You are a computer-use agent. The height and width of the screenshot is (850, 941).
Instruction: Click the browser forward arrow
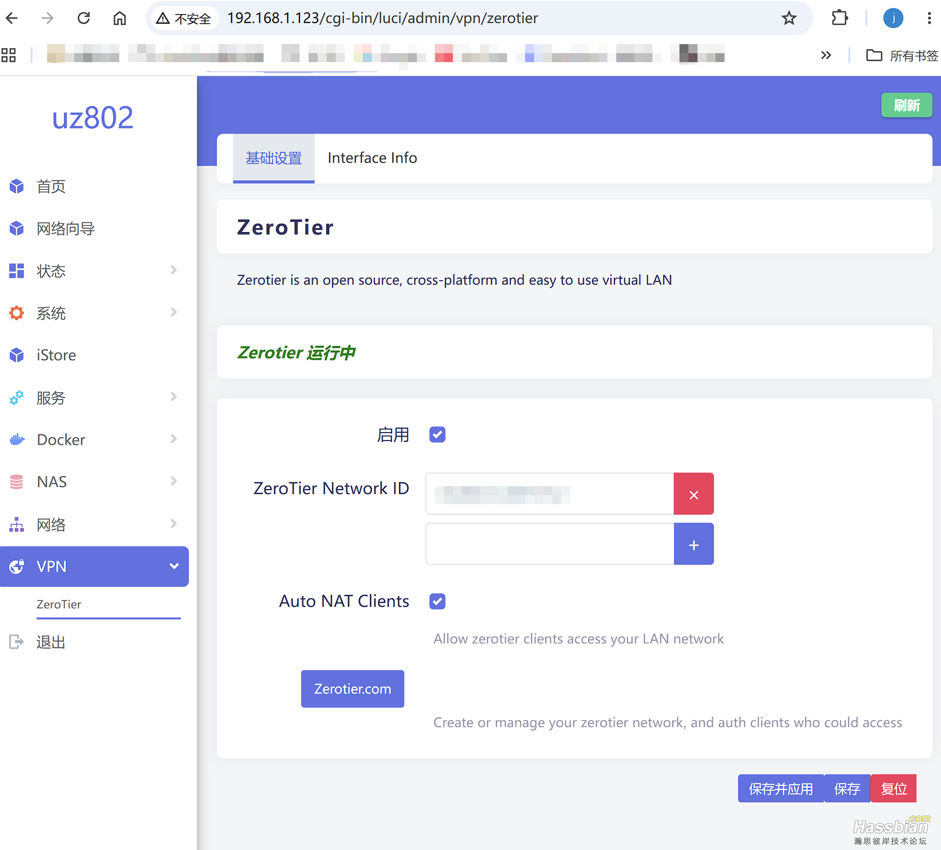pos(48,19)
